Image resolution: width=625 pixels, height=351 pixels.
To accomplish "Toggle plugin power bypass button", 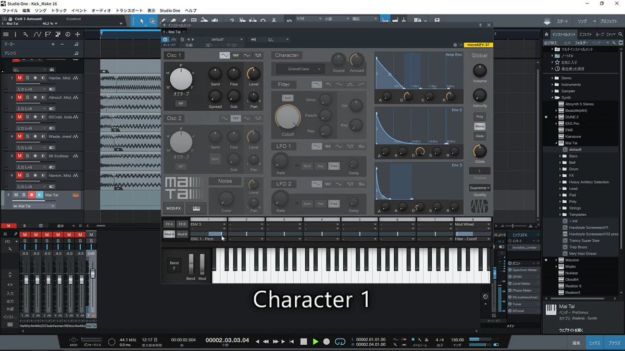I will (x=166, y=39).
